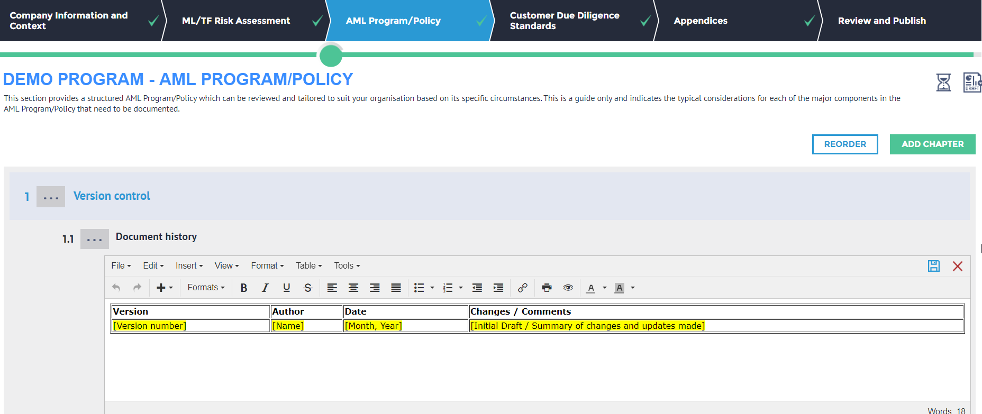982x414 pixels.
Task: Click the hourglass history icon
Action: 943,82
